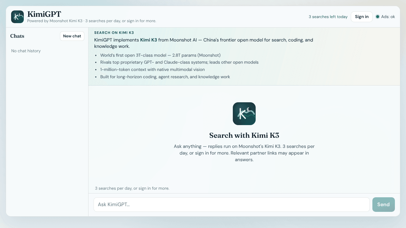Viewport: 406px width, 228px height.
Task: Click bullet 'Built for long-horizon coding'
Action: (165, 77)
